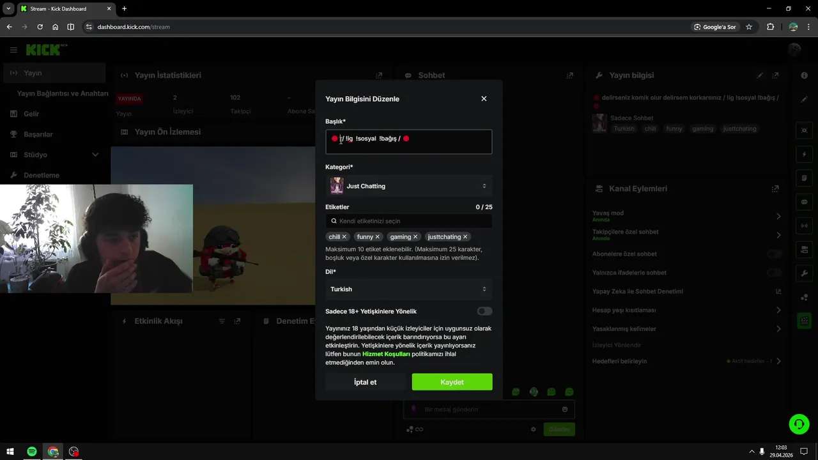Click the clapperboard icon in right sidebar

pyautogui.click(x=805, y=321)
